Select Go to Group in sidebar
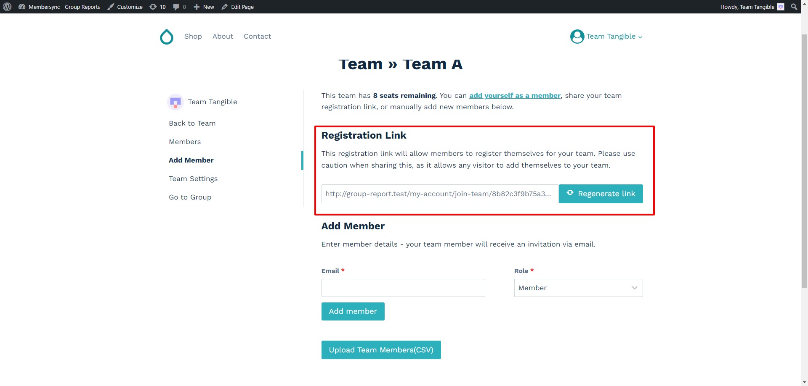 click(x=190, y=197)
